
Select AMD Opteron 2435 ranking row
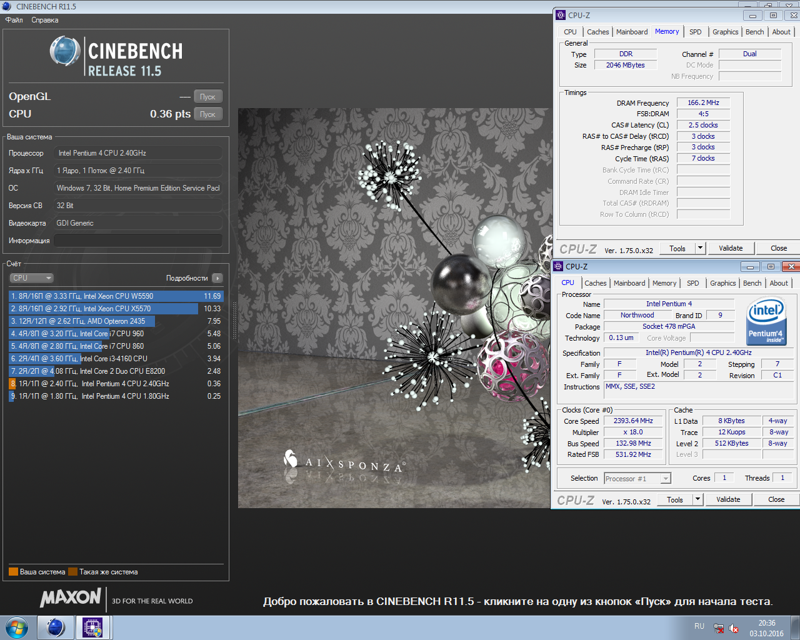(x=116, y=321)
